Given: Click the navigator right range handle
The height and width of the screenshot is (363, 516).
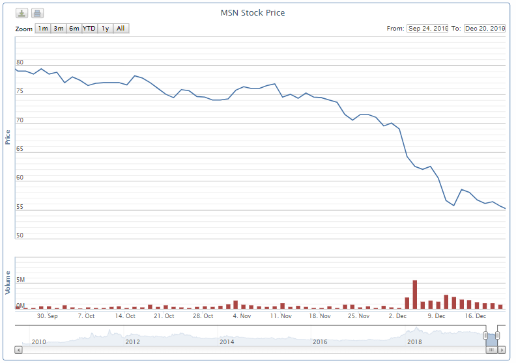Looking at the screenshot, I should coord(497,336).
